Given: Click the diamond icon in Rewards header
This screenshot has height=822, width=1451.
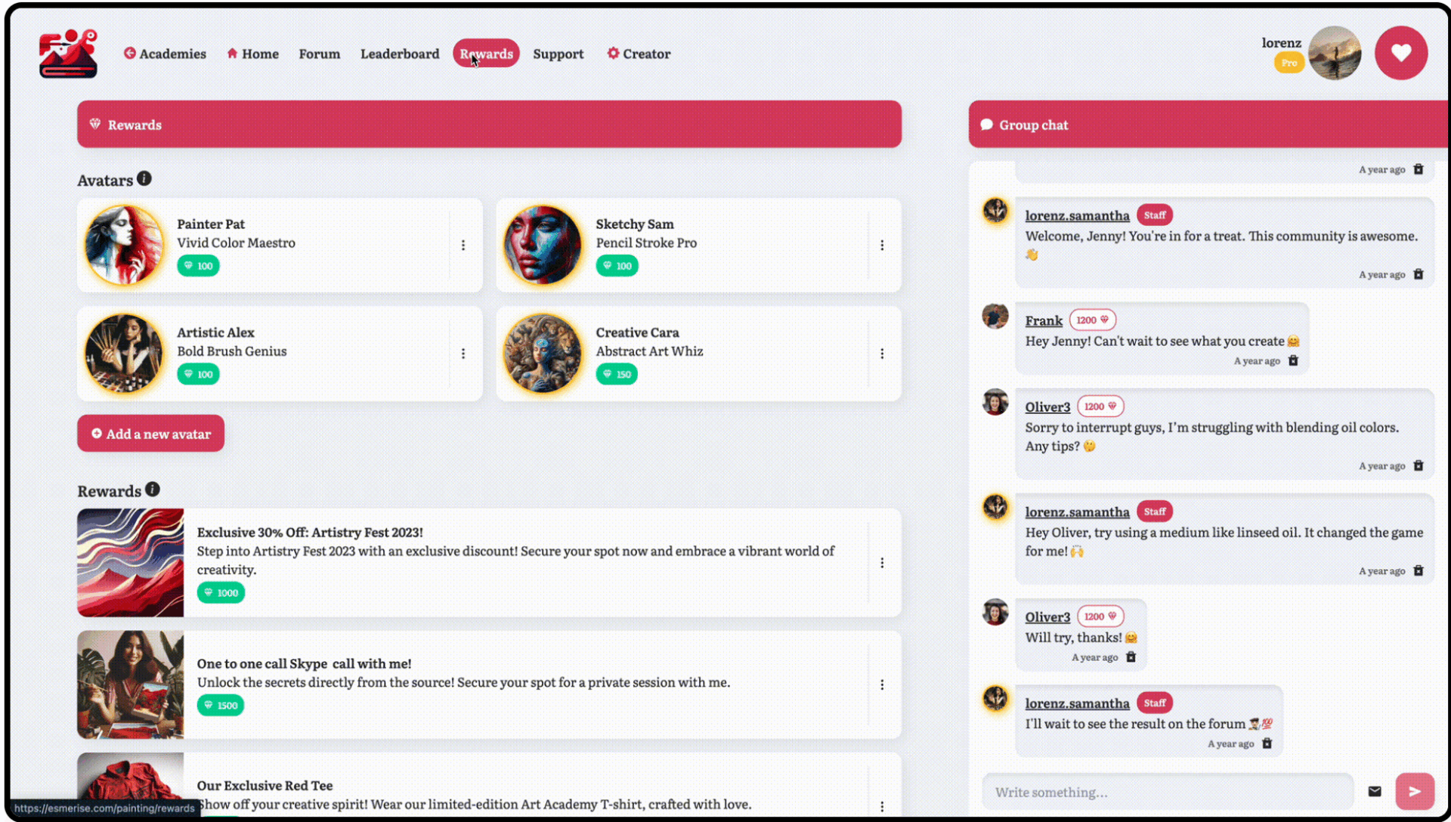Looking at the screenshot, I should coord(95,124).
